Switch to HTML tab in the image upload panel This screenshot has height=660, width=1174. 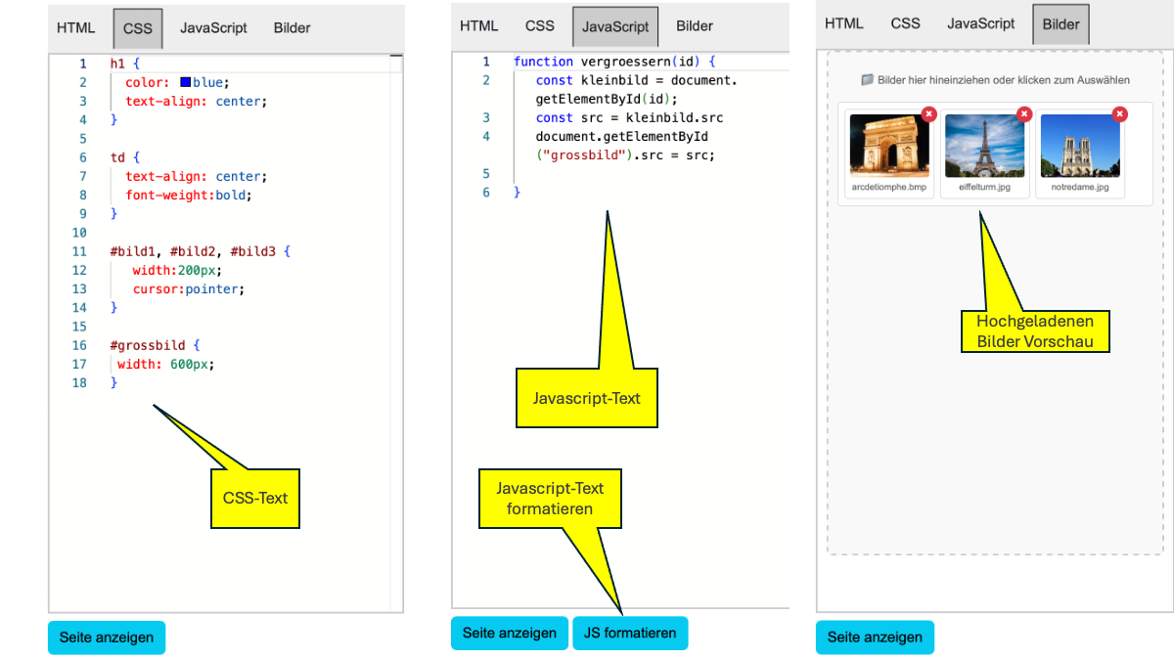click(x=844, y=23)
